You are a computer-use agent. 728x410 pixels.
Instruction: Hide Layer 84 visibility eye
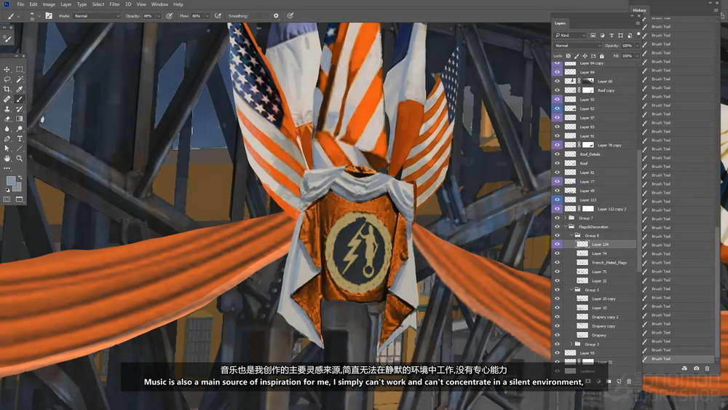click(557, 72)
